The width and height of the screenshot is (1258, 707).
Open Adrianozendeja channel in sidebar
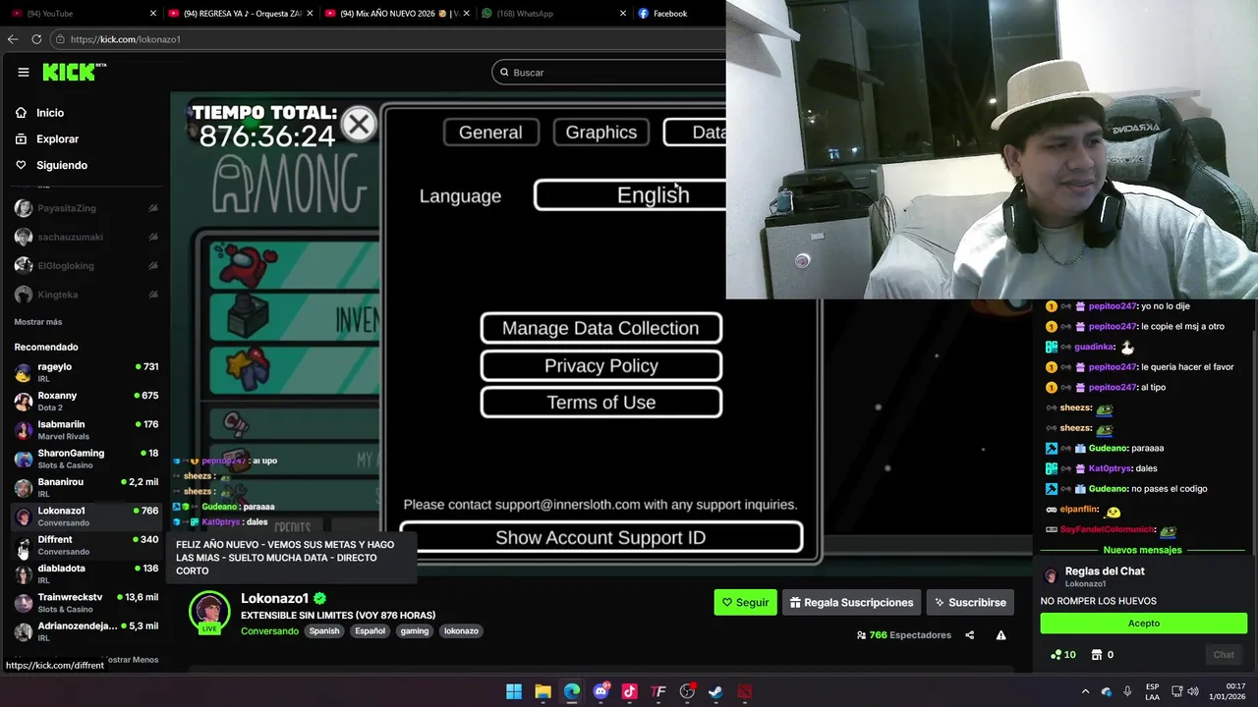(x=86, y=631)
